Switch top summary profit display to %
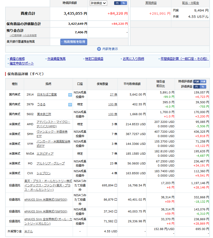The width and height of the screenshot is (213, 238). 123,3
